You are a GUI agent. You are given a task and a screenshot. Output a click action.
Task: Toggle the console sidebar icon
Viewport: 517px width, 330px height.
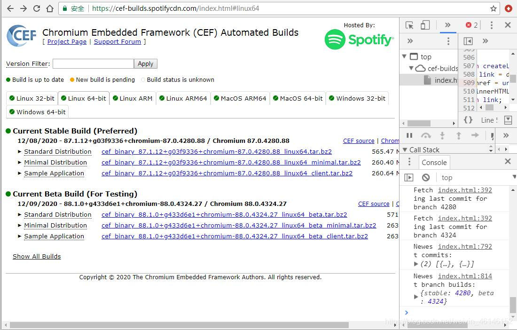pyautogui.click(x=409, y=178)
